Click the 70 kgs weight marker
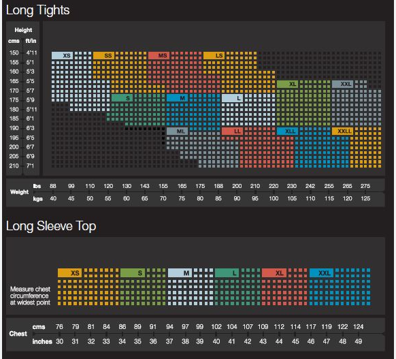 [x=163, y=198]
